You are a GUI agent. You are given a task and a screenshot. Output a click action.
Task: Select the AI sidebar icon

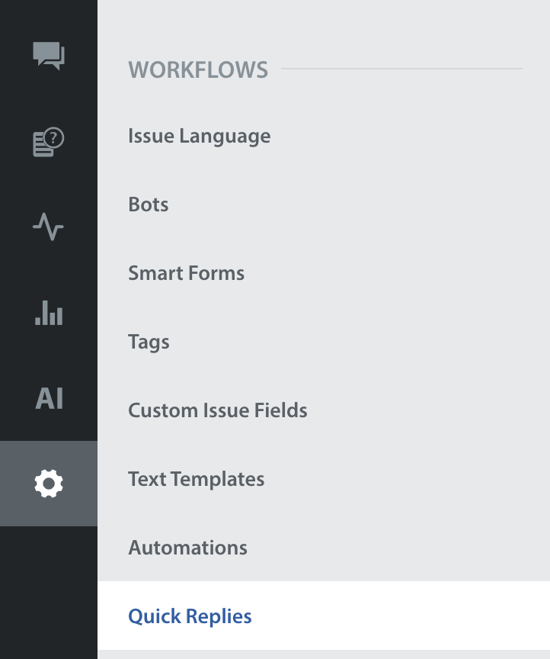(x=49, y=398)
